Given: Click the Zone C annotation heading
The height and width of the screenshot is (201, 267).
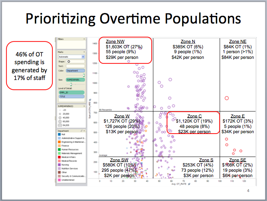Looking at the screenshot, I should point(194,116).
